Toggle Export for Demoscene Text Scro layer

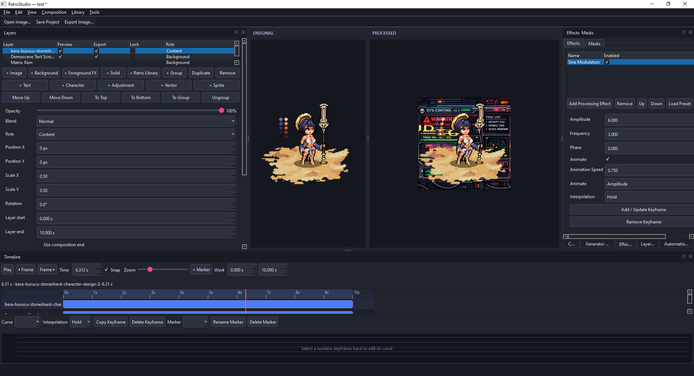97,57
